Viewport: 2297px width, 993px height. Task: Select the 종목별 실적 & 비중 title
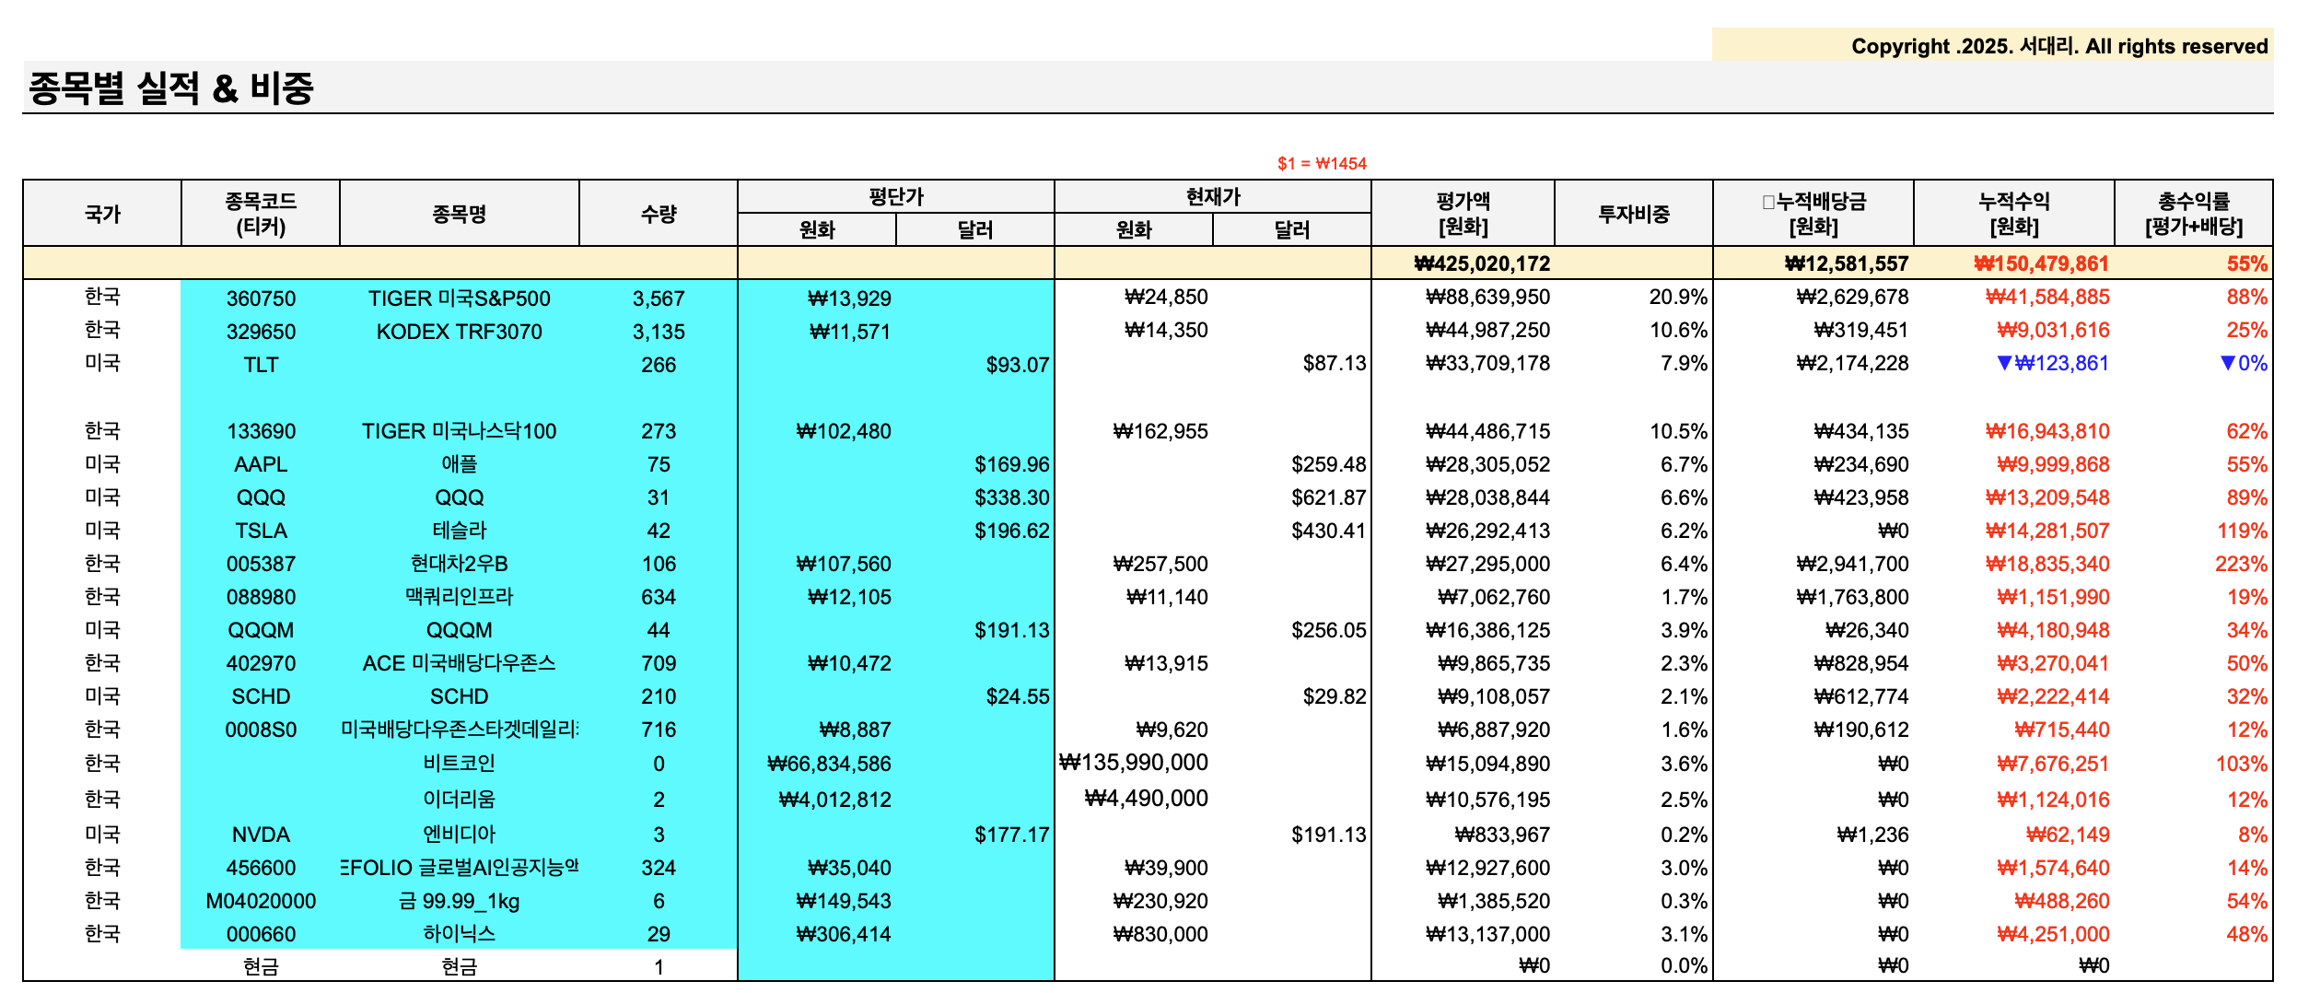pyautogui.click(x=171, y=88)
